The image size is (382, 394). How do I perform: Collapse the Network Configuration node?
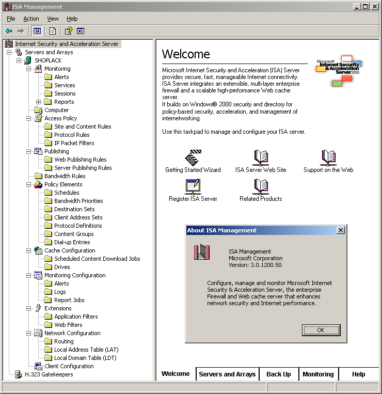(x=28, y=333)
